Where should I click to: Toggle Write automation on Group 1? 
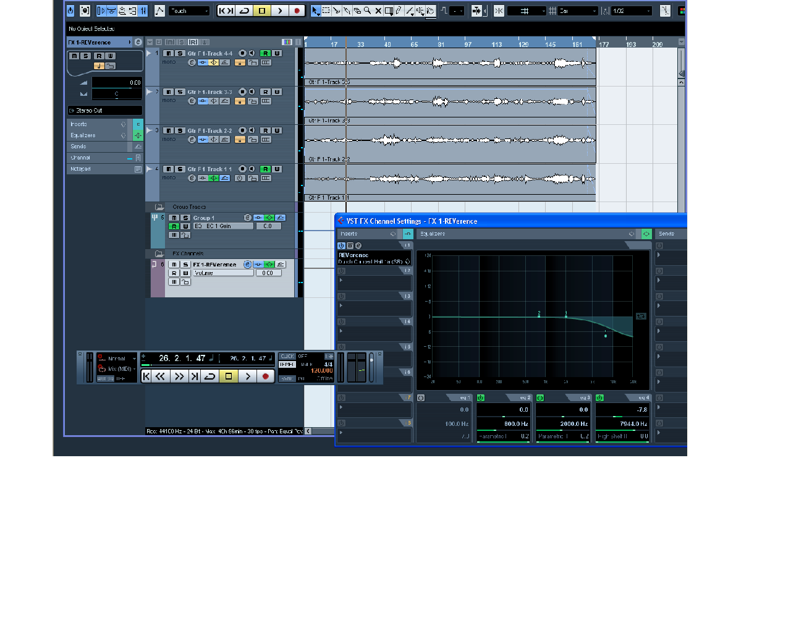tap(185, 226)
